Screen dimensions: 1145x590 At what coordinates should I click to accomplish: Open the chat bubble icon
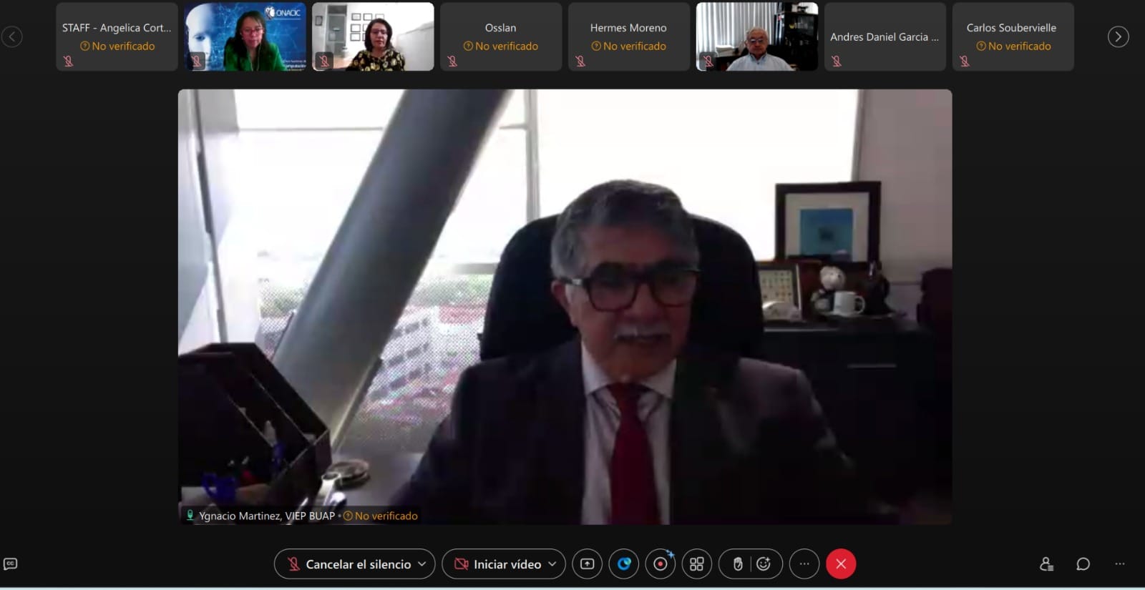tap(1083, 564)
